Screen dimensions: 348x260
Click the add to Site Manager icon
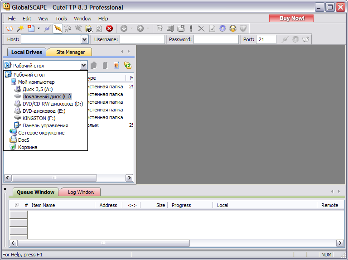point(306,39)
